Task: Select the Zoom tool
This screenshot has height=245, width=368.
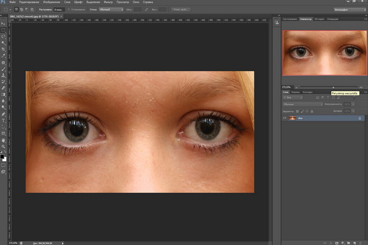Action: point(3,146)
